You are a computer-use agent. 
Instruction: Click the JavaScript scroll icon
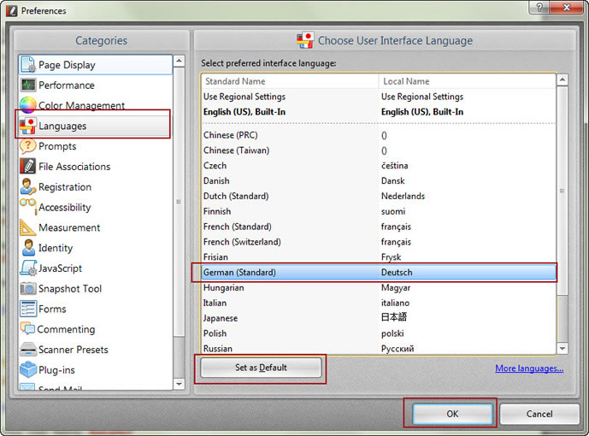pos(28,268)
